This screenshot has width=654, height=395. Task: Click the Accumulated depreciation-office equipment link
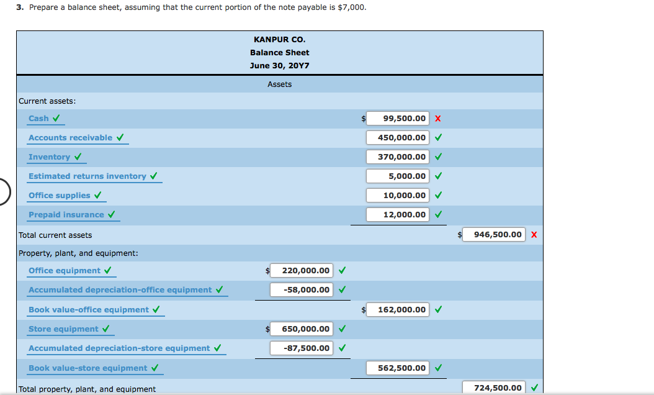(x=122, y=289)
